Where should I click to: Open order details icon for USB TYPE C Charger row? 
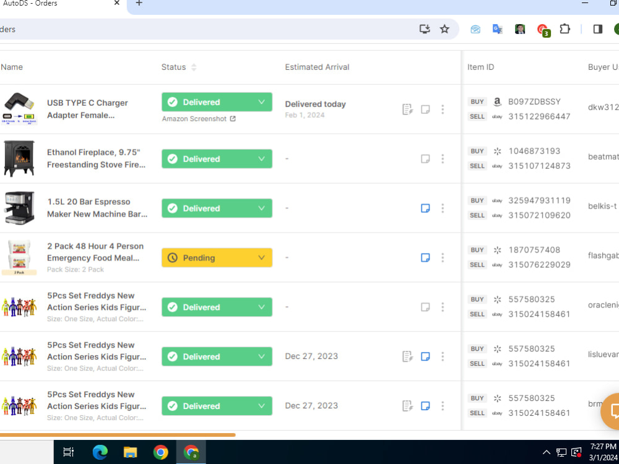(407, 110)
